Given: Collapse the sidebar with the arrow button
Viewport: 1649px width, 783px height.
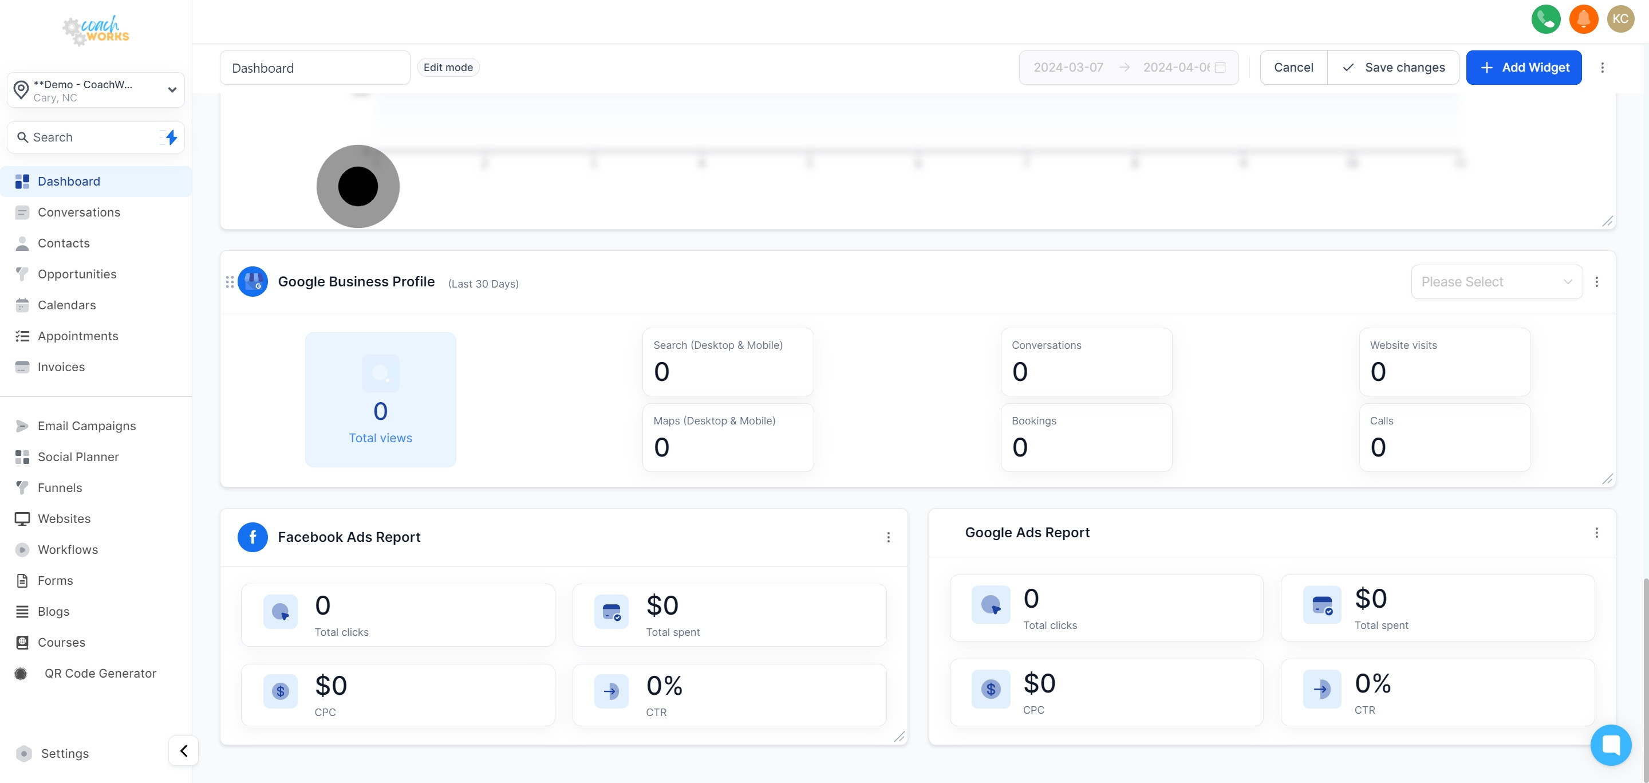Looking at the screenshot, I should 184,750.
